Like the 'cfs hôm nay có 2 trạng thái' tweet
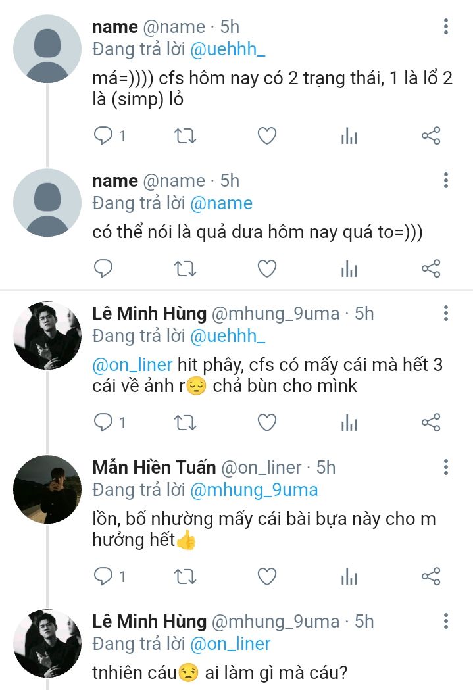 [266, 136]
